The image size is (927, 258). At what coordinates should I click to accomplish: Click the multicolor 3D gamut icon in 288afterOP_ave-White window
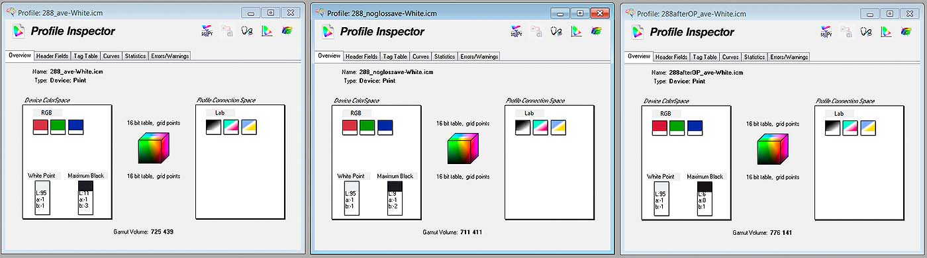(906, 32)
